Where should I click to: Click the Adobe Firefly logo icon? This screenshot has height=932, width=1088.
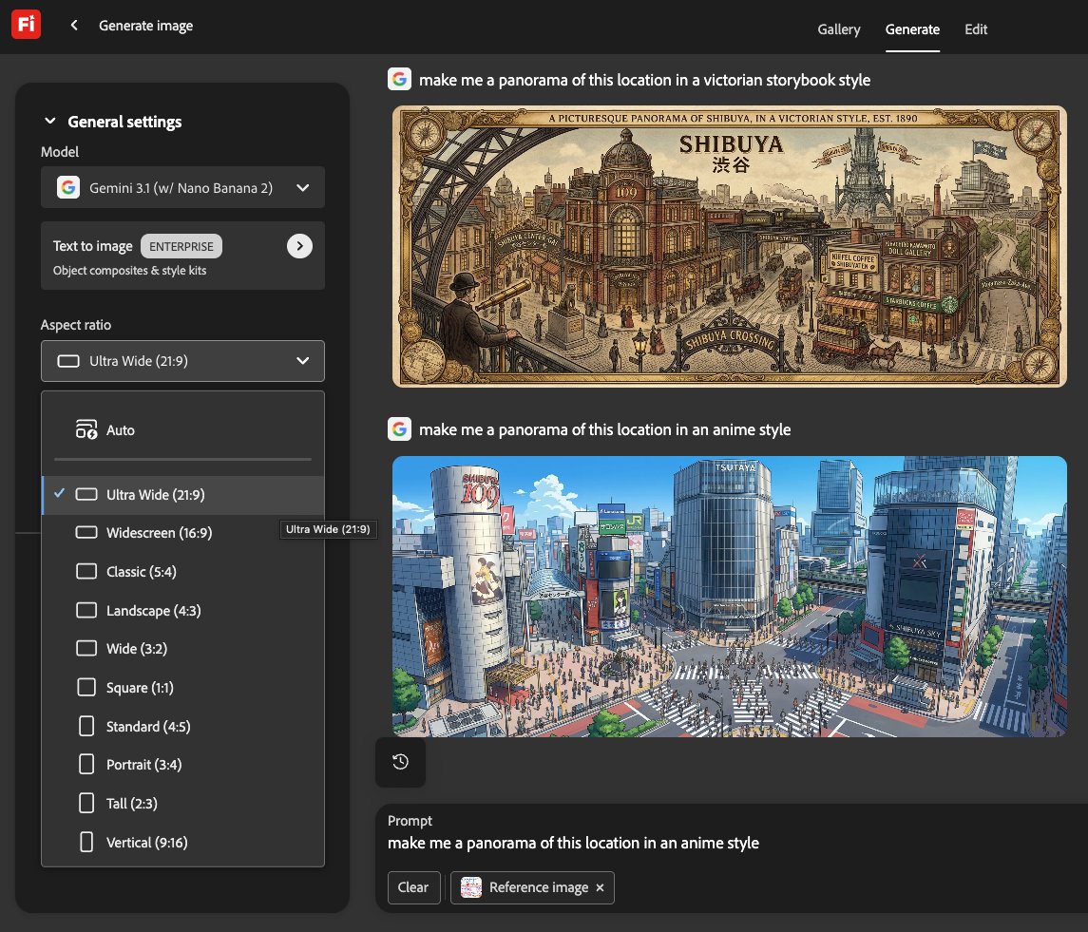[27, 25]
